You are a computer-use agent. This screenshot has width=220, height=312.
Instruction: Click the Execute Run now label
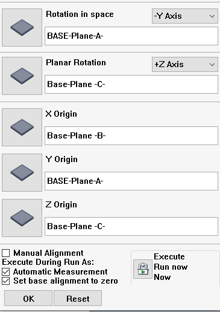(x=171, y=267)
